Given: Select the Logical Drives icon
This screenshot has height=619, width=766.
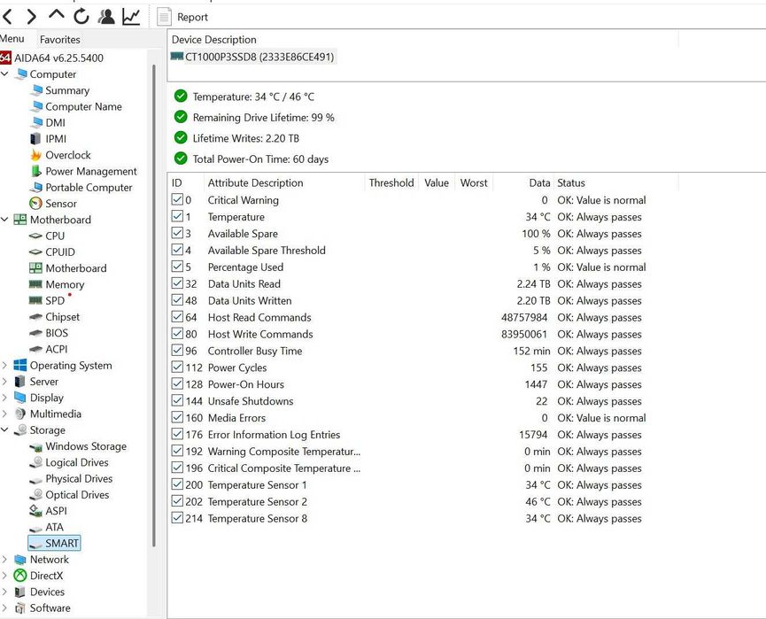Looking at the screenshot, I should 35,462.
